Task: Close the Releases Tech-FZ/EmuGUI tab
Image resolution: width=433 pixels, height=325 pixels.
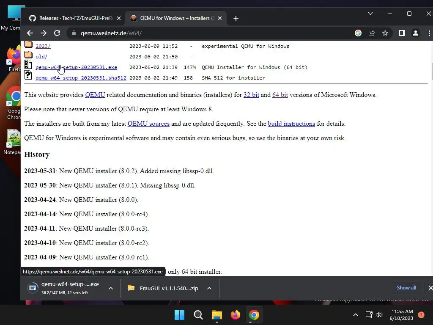Action: (119, 18)
